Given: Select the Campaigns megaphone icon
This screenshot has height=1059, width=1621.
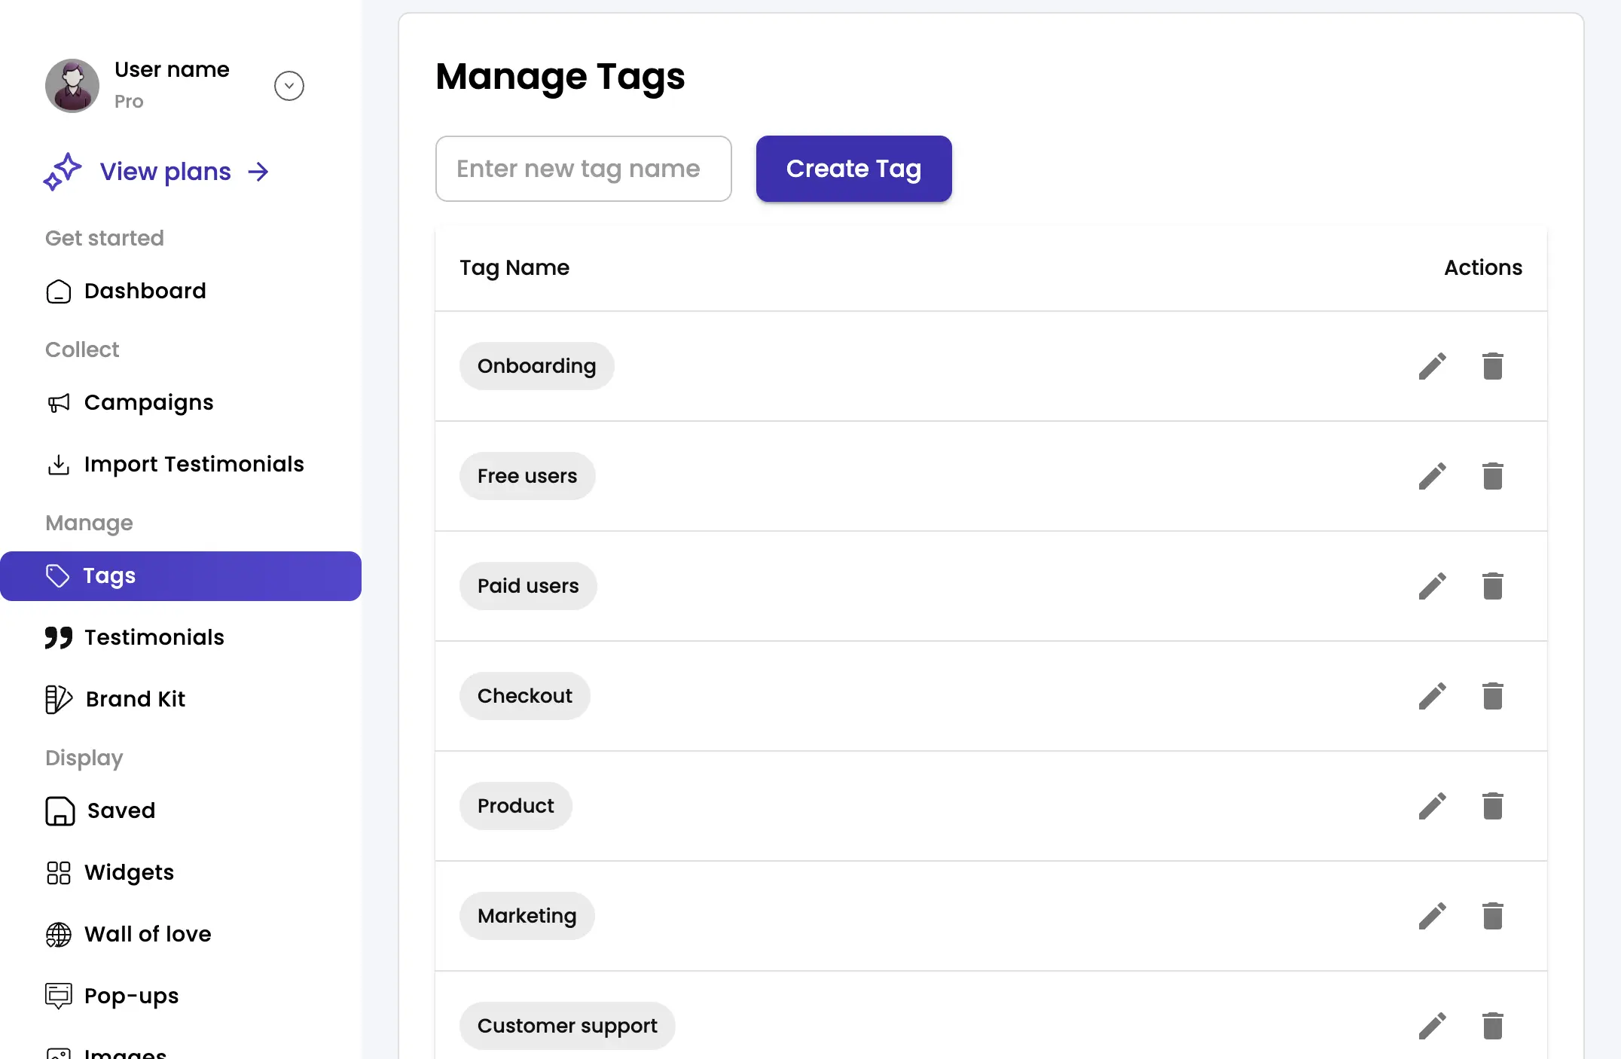Looking at the screenshot, I should 59,404.
